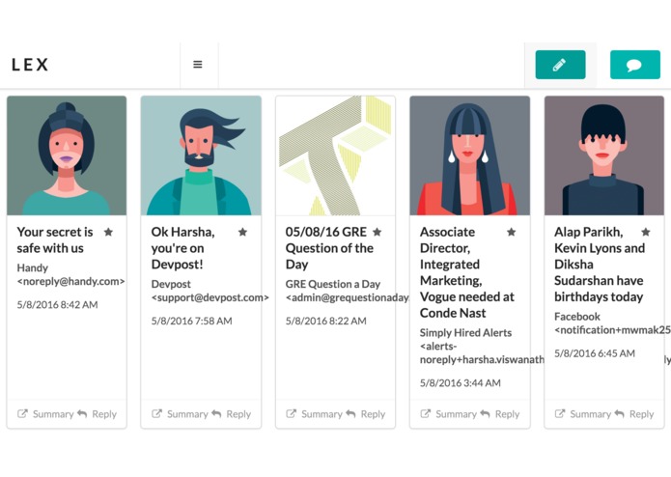
Task: Click sender 'Simply Hired Alerts'
Action: click(465, 333)
